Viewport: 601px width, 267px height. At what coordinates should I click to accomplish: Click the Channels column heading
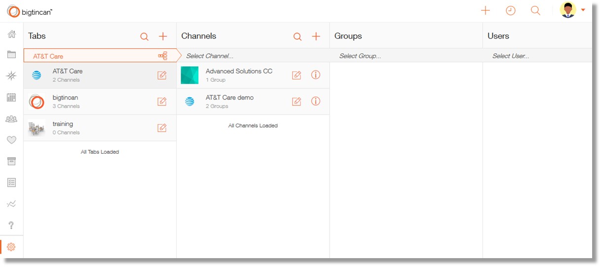point(199,36)
